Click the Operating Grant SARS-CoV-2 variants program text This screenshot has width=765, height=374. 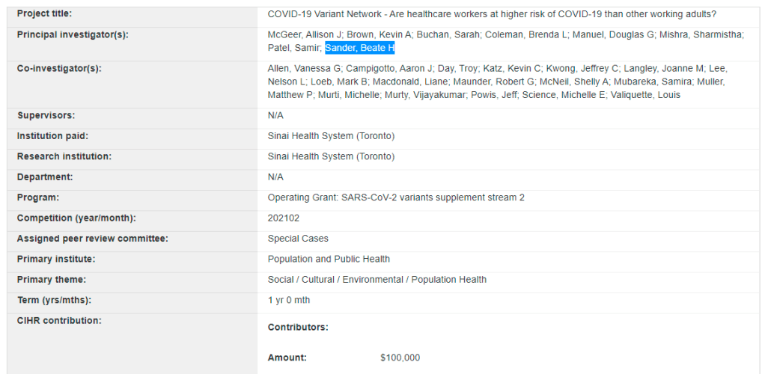(x=396, y=197)
